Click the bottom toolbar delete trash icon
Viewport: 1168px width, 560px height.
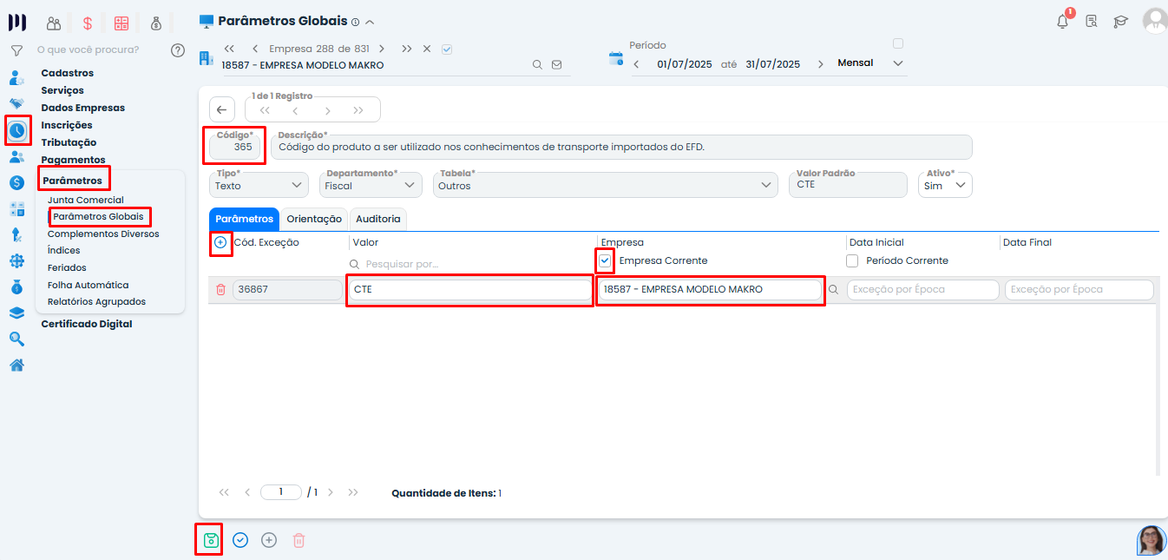[299, 540]
